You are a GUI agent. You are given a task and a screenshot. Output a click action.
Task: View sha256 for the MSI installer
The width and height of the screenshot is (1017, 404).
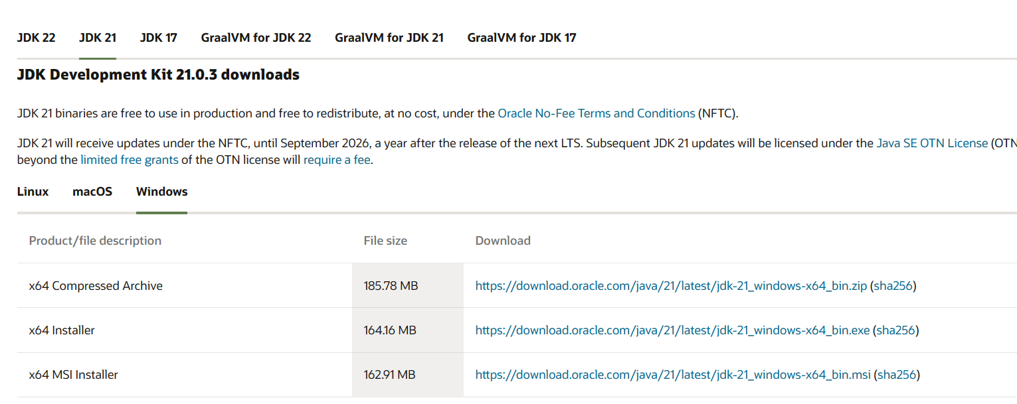point(897,375)
